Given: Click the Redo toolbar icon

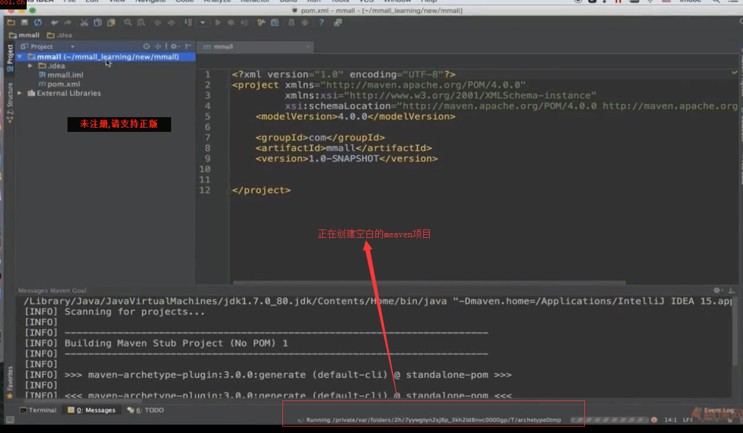Looking at the screenshot, I should click(x=67, y=22).
